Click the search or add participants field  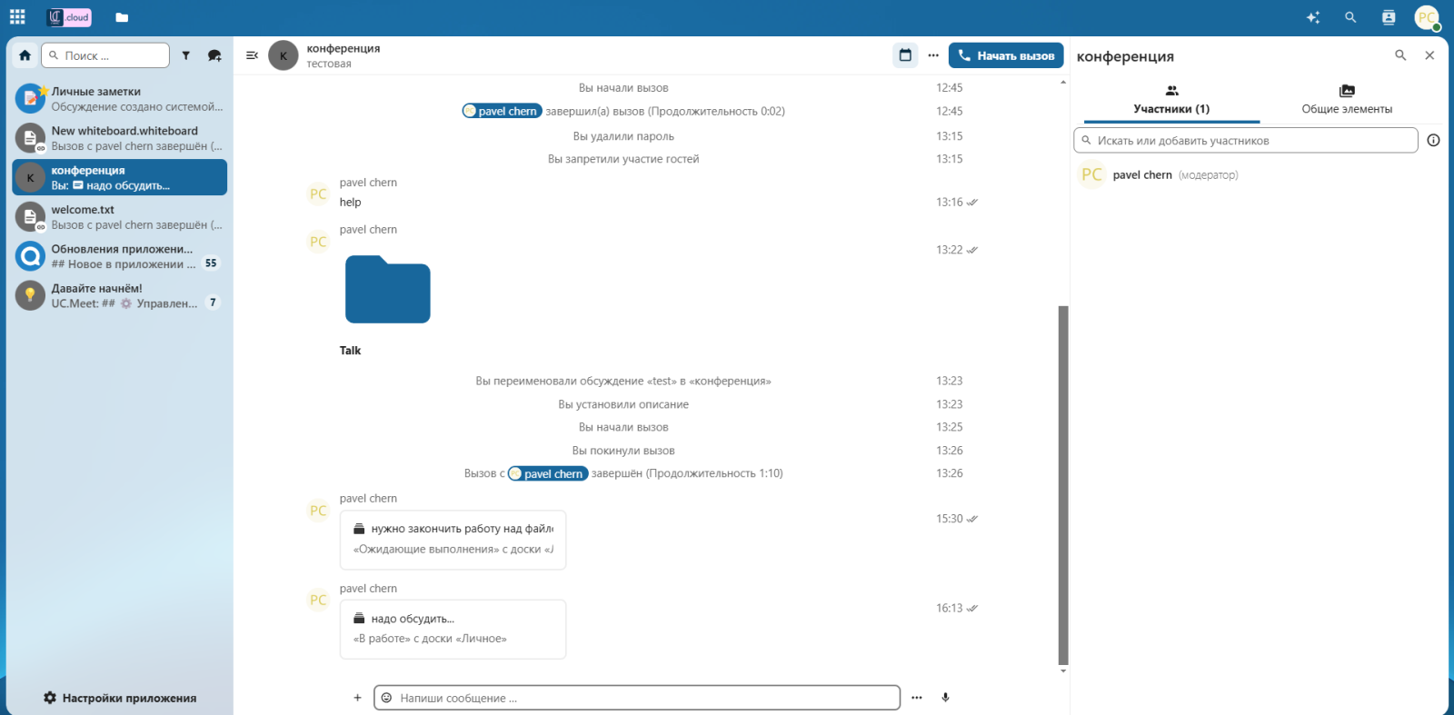click(x=1245, y=141)
